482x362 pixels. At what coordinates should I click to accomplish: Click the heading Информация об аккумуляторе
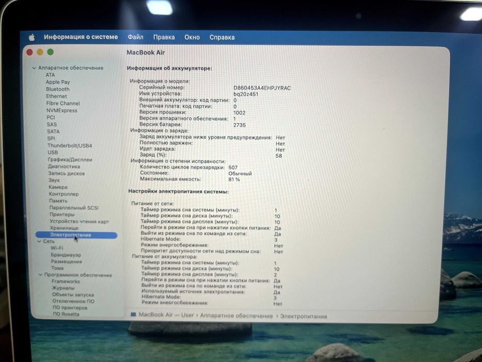pos(169,68)
